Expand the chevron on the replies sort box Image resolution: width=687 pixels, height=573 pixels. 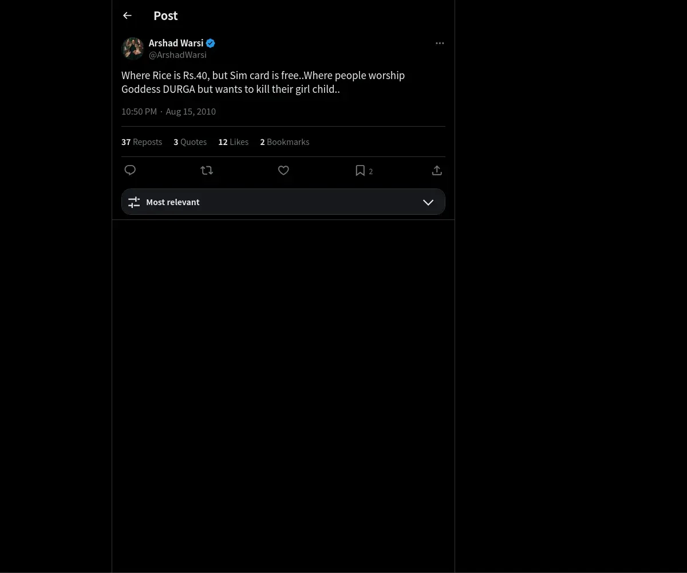tap(428, 202)
